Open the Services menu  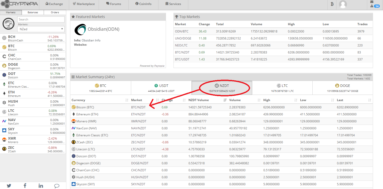tap(173, 4)
